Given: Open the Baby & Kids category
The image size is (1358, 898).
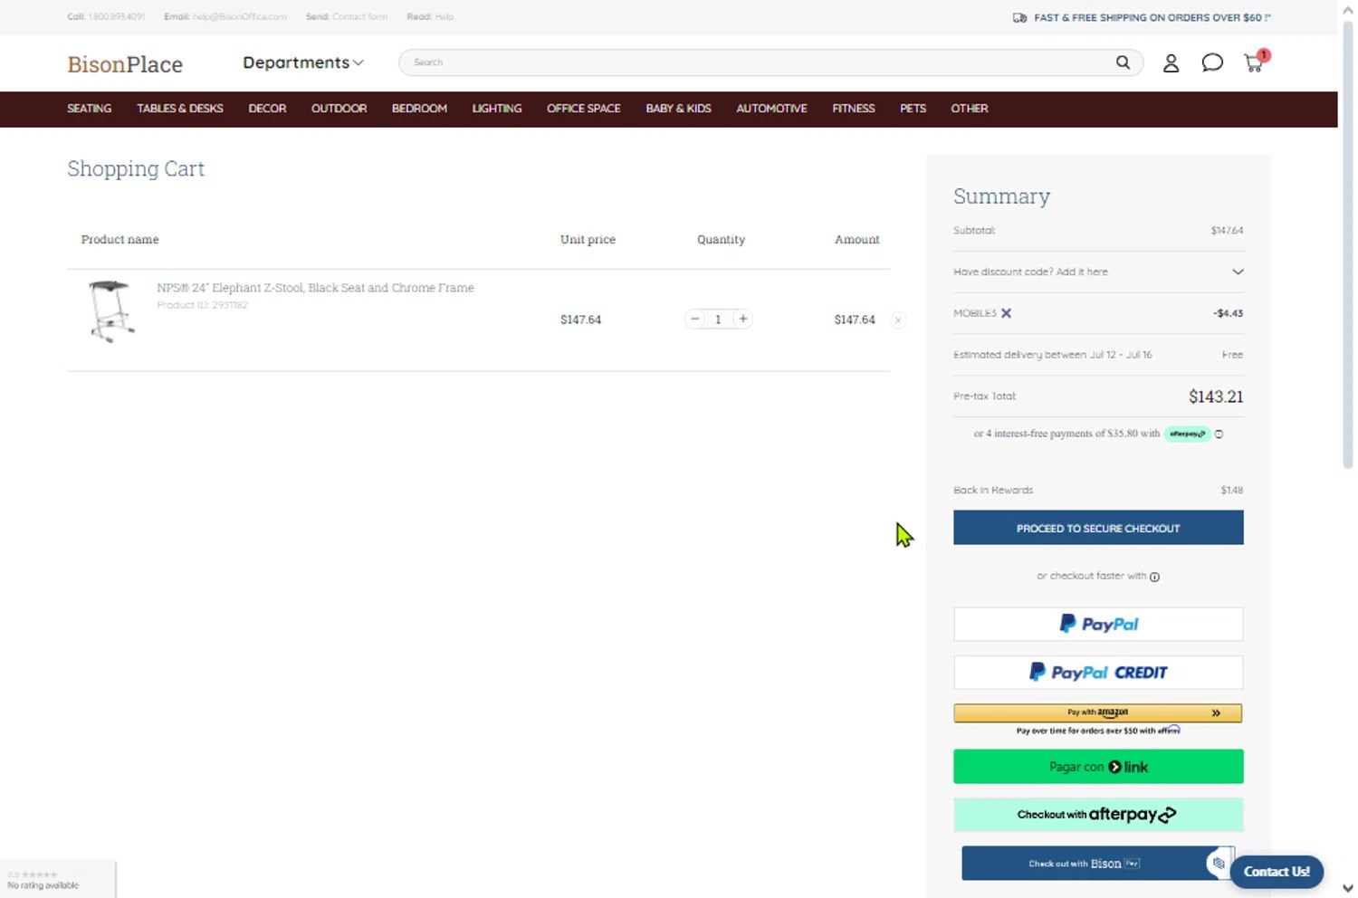Looking at the screenshot, I should coord(679,109).
